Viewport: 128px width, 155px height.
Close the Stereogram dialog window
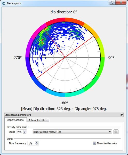click(121, 2)
